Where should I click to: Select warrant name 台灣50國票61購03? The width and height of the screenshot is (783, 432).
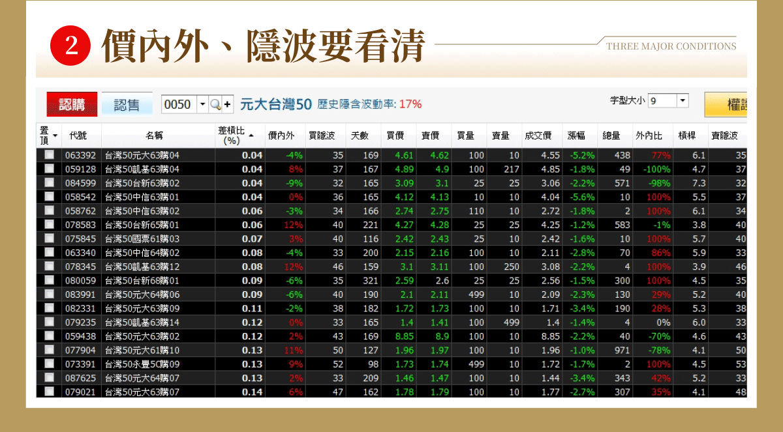pyautogui.click(x=142, y=238)
